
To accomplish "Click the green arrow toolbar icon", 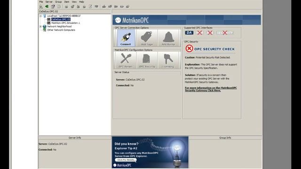I will coord(47,7).
